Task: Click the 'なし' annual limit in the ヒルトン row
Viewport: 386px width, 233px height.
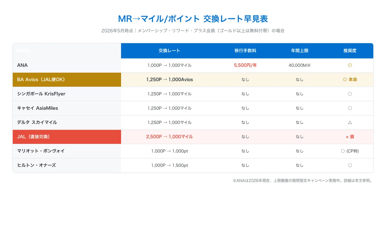Action: click(300, 165)
